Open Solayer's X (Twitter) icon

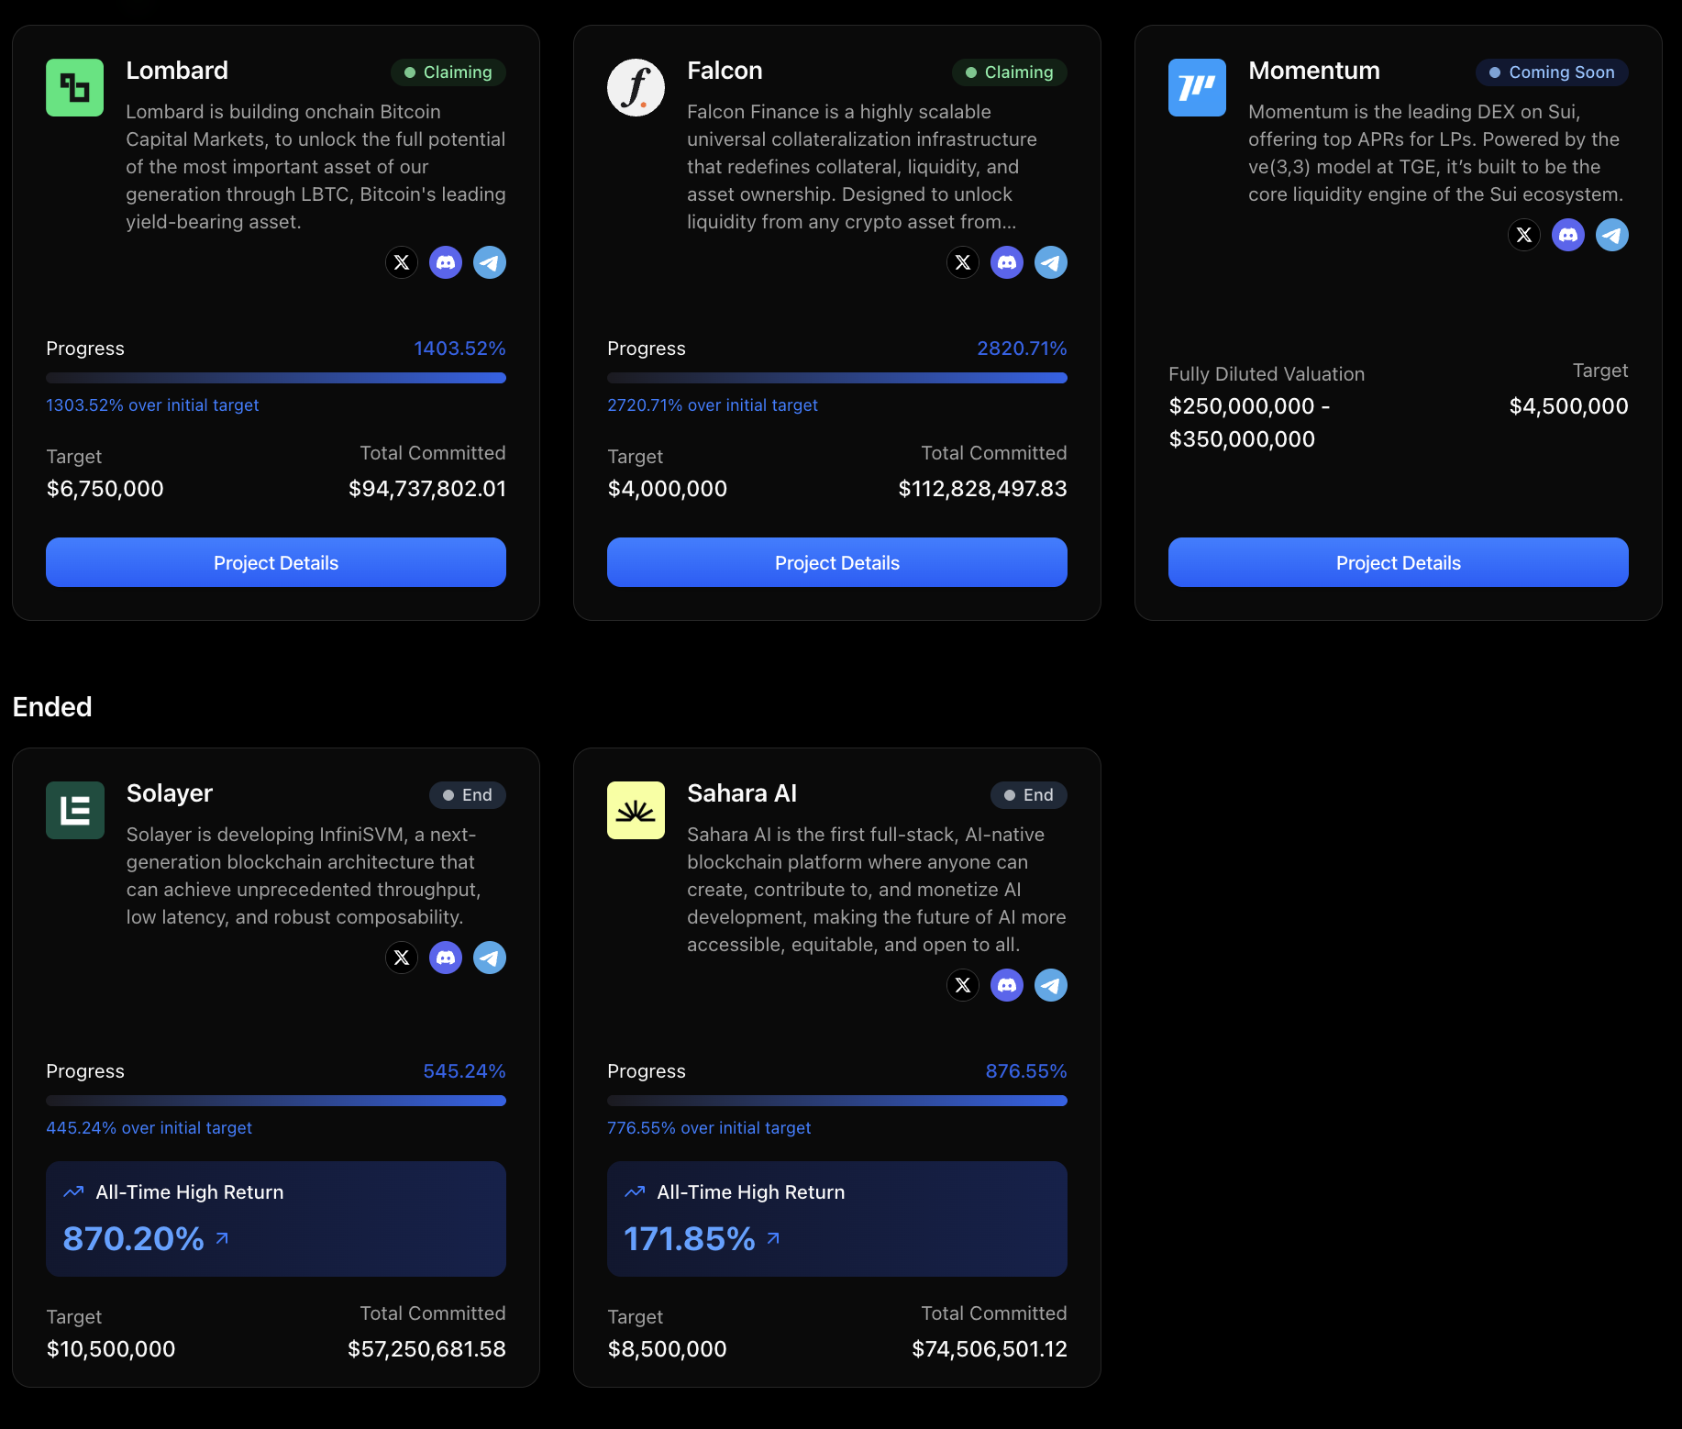click(402, 958)
